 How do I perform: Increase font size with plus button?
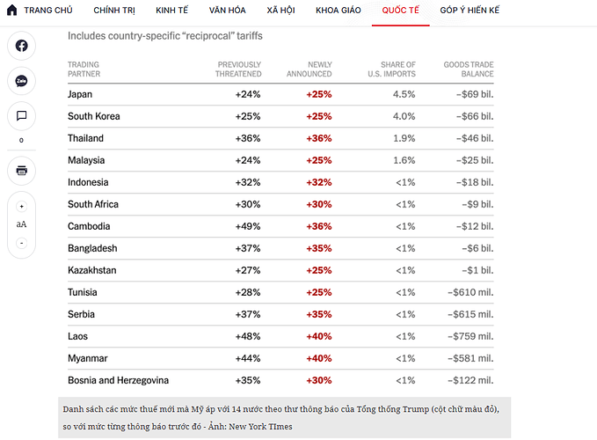pos(21,207)
